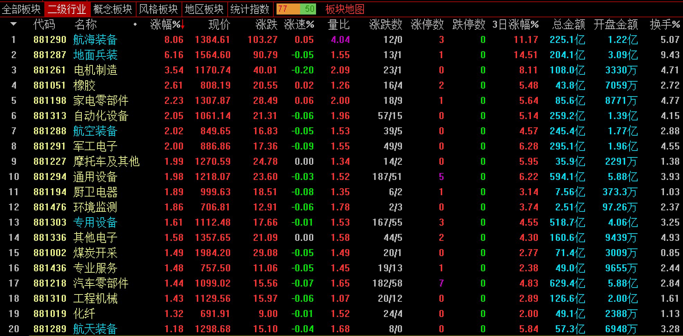Sort by 现价 column header
Viewport: 683px width, 336px height.
click(x=219, y=24)
